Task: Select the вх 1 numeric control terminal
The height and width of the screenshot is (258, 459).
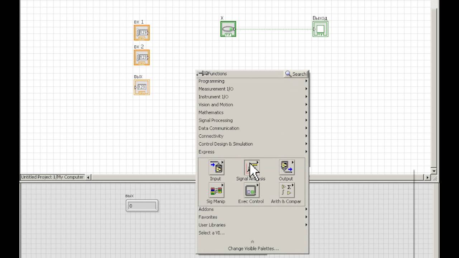Action: (142, 33)
